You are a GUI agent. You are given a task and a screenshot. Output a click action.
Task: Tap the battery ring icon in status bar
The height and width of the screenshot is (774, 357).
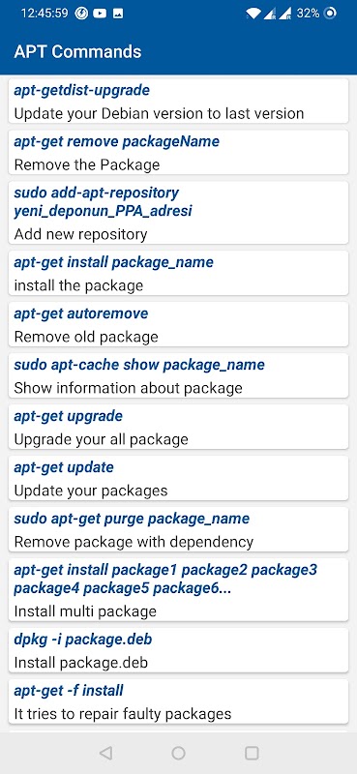[330, 14]
